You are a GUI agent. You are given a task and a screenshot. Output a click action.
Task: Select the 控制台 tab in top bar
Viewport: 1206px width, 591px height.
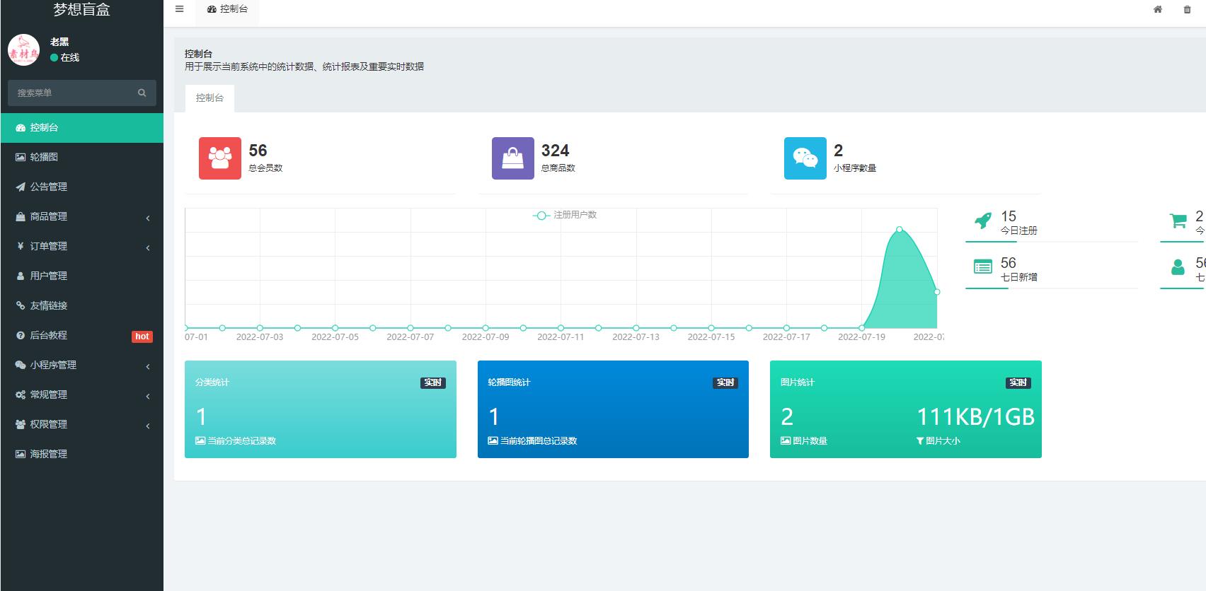[x=227, y=9]
